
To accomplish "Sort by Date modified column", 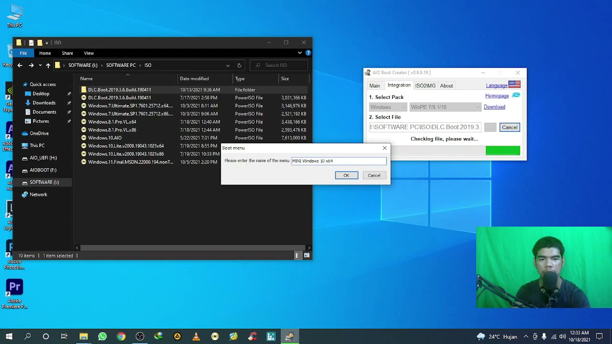I will coord(206,78).
